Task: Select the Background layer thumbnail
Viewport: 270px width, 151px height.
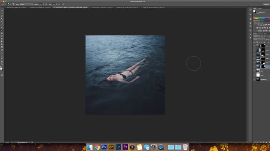Action: click(x=258, y=79)
